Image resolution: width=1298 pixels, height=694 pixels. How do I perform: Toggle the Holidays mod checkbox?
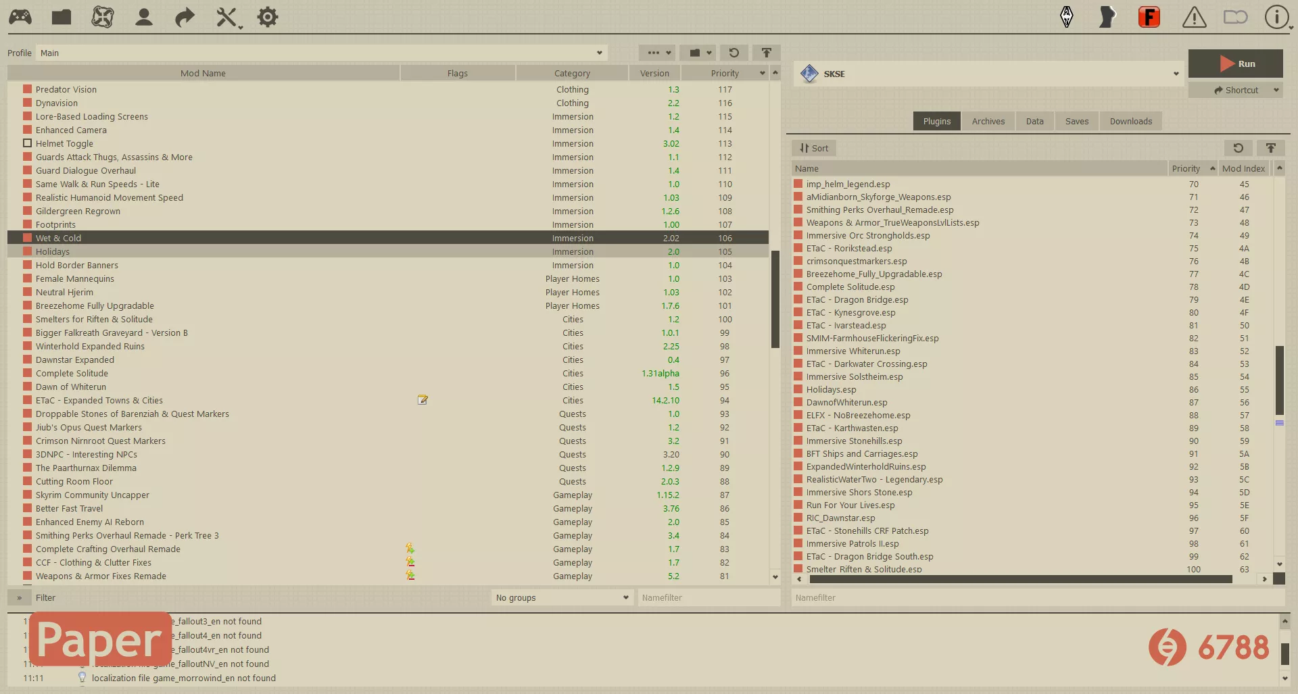(28, 251)
